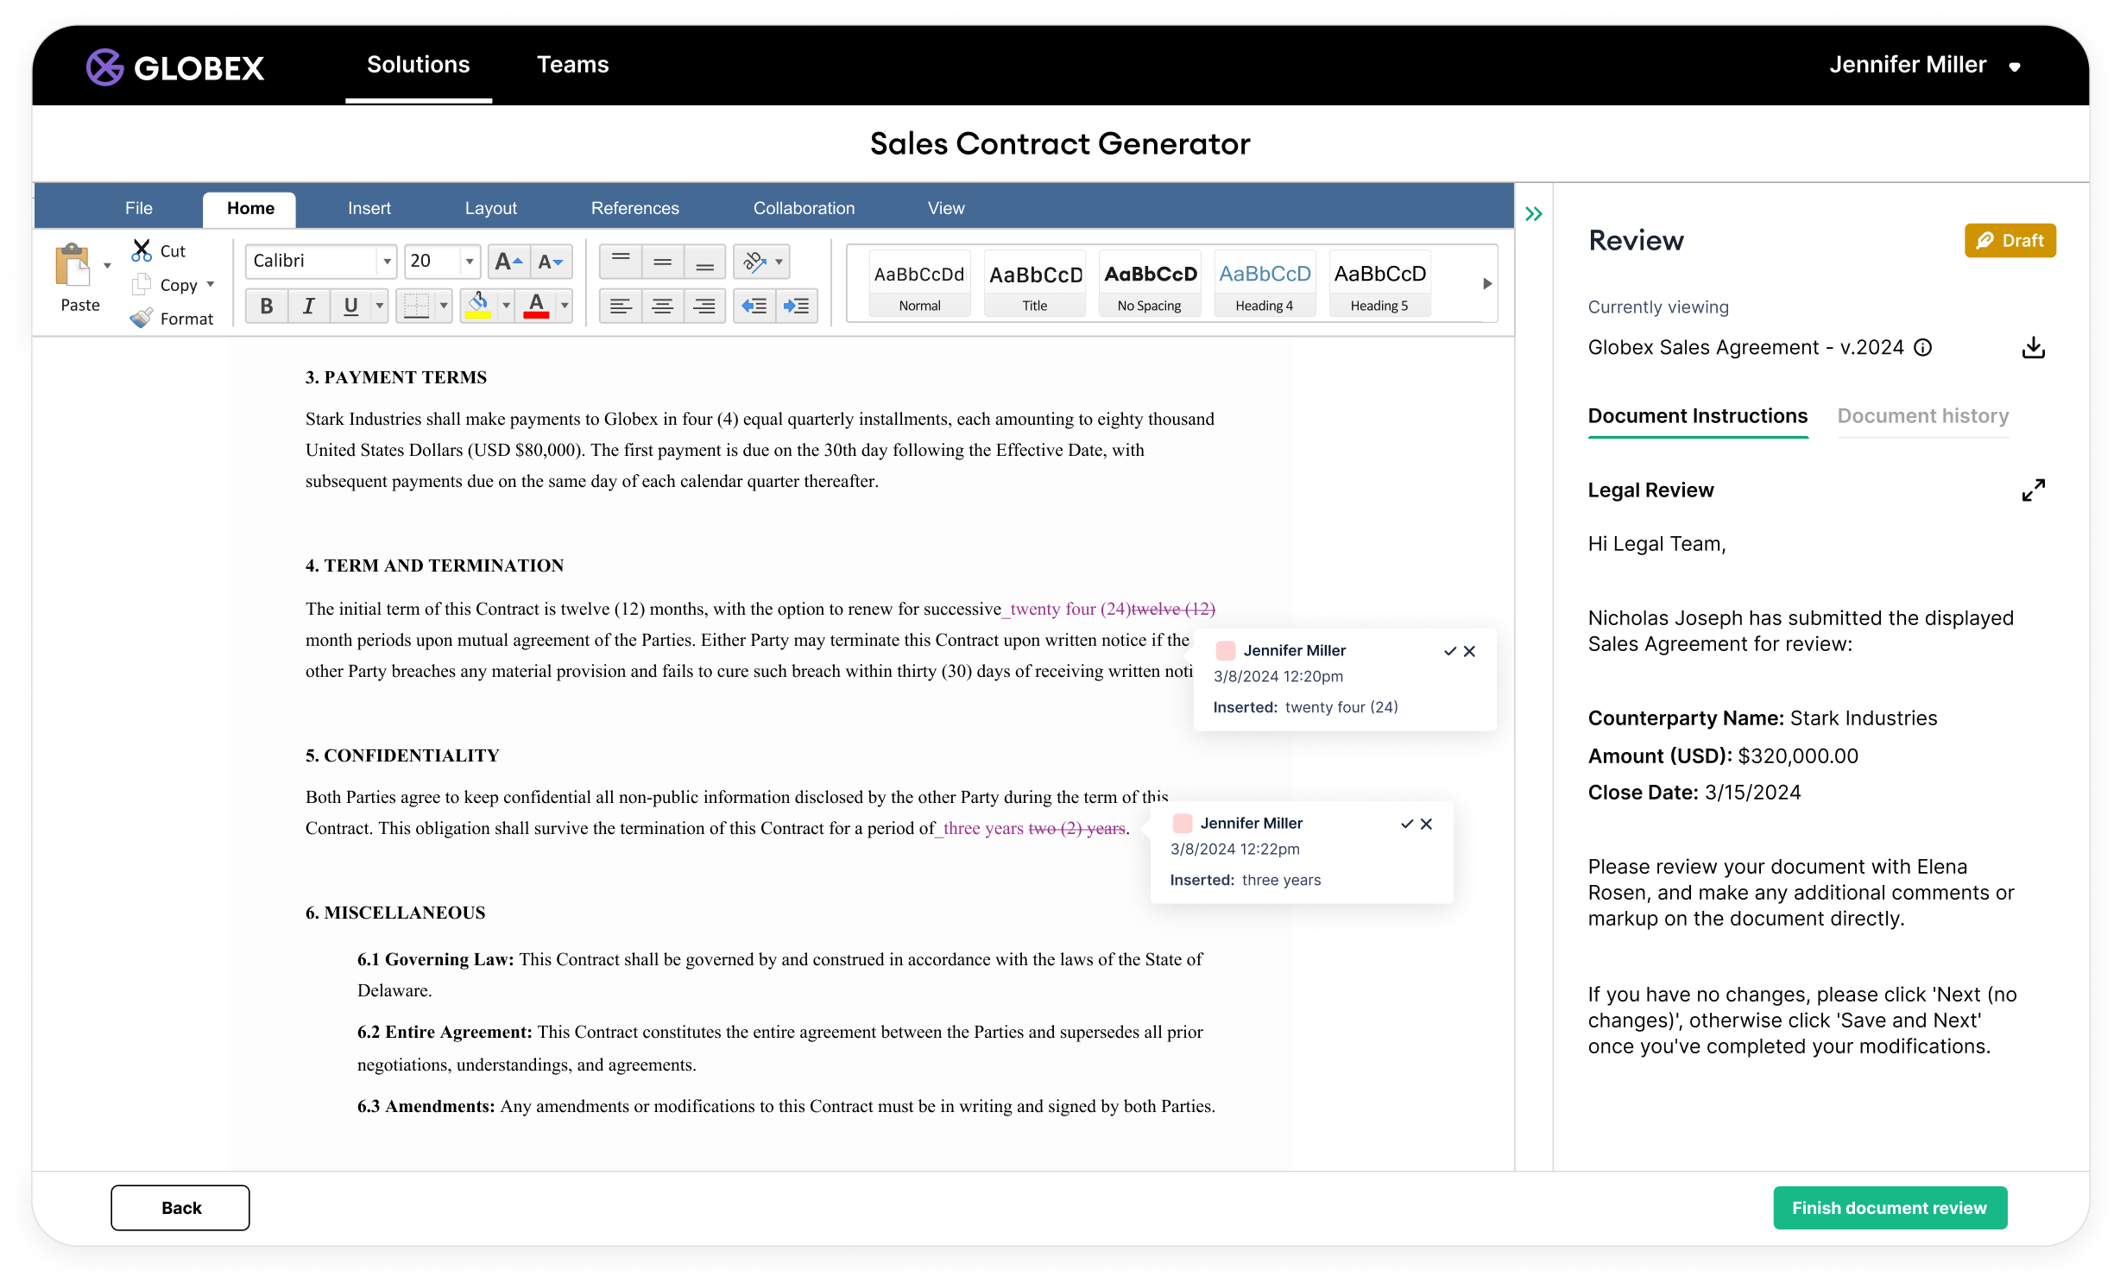The image size is (2120, 1283).
Task: Apply red font color
Action: (536, 306)
